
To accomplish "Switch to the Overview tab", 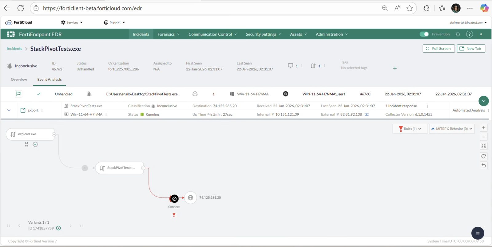I will (19, 79).
